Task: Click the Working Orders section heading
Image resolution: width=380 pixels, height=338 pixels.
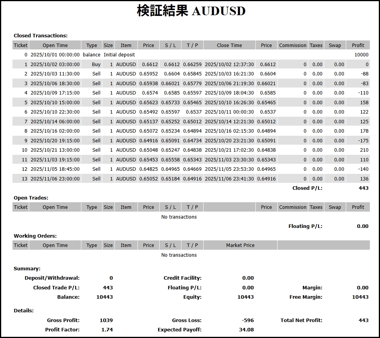Action: tap(35, 236)
